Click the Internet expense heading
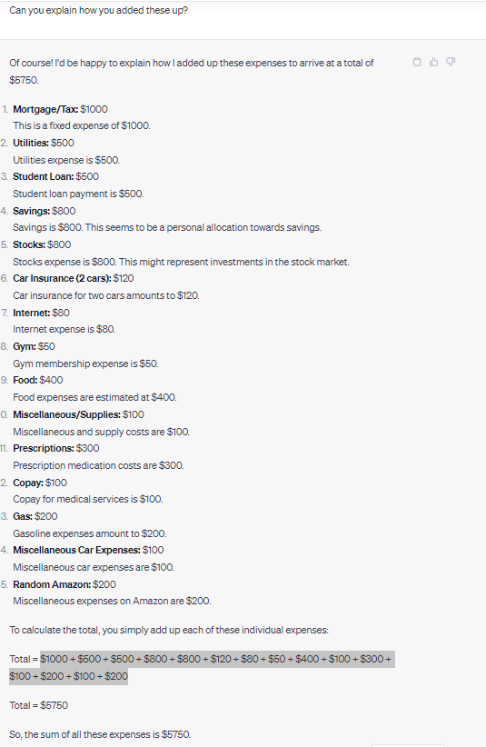The width and height of the screenshot is (486, 747). point(32,313)
